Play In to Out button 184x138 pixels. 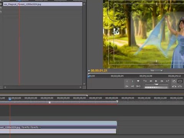[138, 86]
